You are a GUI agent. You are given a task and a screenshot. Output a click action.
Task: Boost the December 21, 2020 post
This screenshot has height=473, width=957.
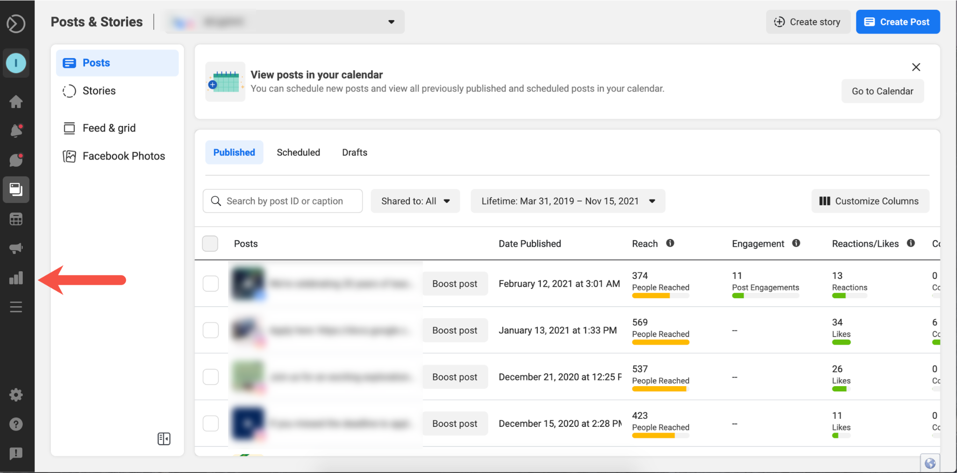455,377
